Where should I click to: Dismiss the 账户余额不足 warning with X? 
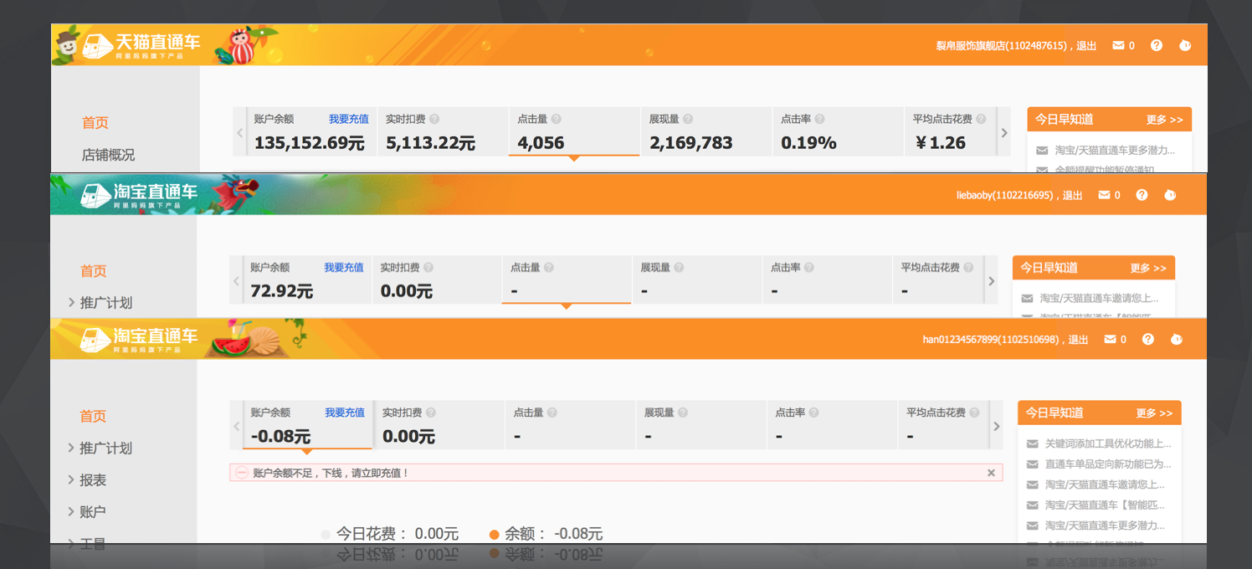(x=991, y=473)
